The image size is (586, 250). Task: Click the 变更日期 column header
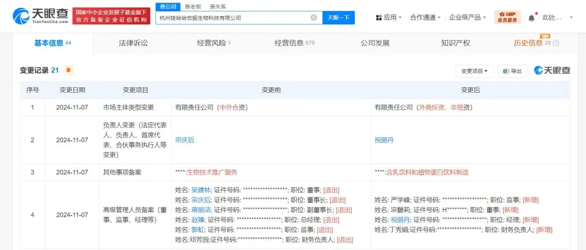click(72, 90)
